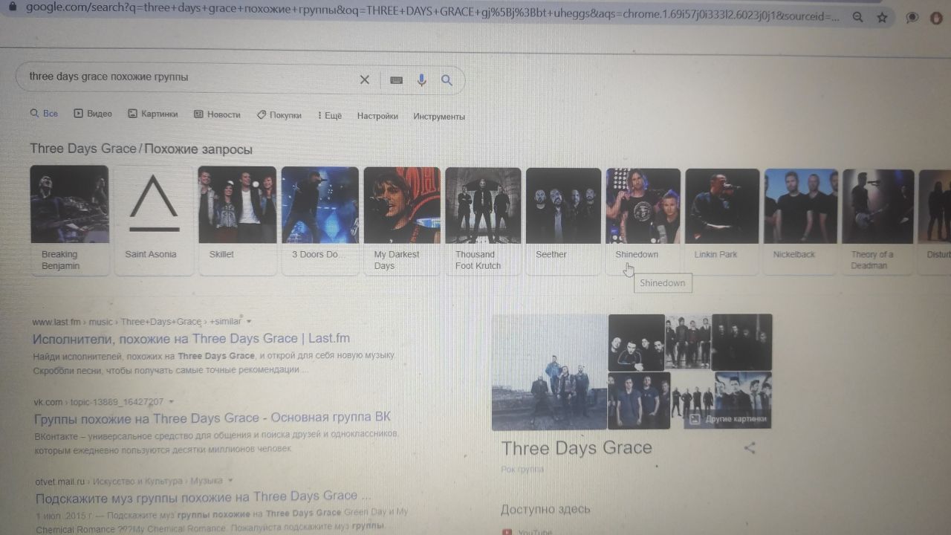
Task: Click the 'Three Days Grace' panel title
Action: pyautogui.click(x=577, y=448)
